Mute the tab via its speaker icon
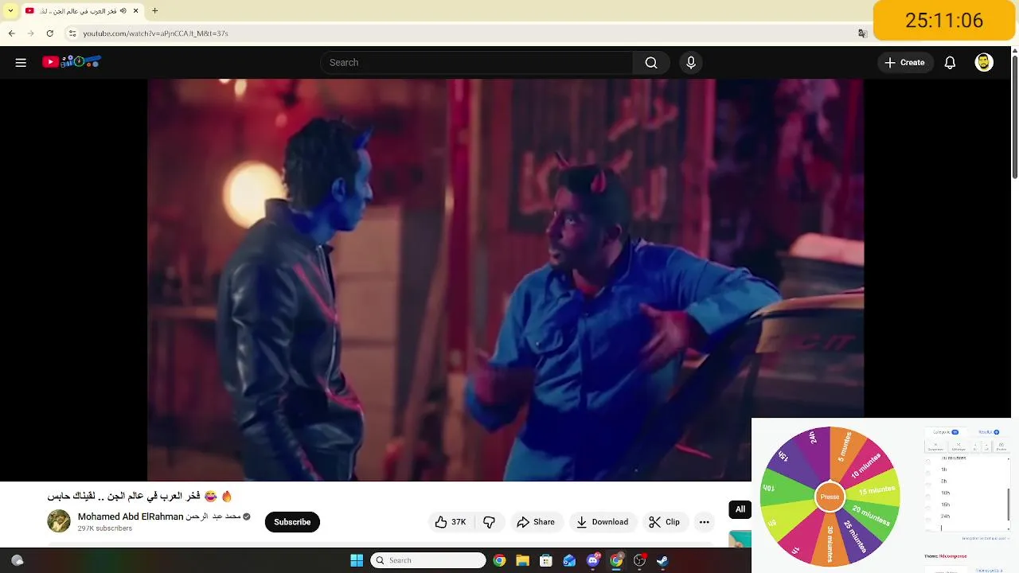Viewport: 1019px width, 573px height. pos(123,11)
